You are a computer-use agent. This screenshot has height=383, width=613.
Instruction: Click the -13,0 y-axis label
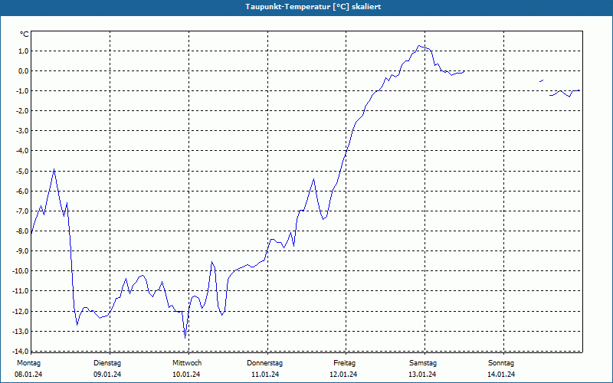pyautogui.click(x=21, y=331)
